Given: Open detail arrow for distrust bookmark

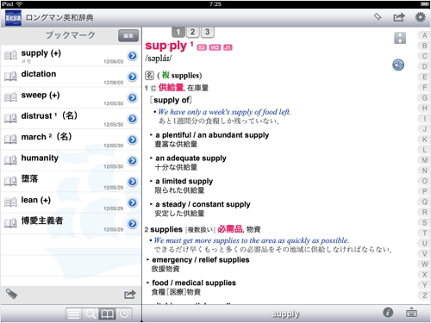Looking at the screenshot, I should coord(133,119).
